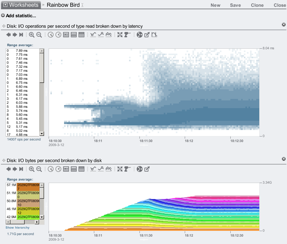
Task: Close the disk bytes per second panel
Action: 284,159
